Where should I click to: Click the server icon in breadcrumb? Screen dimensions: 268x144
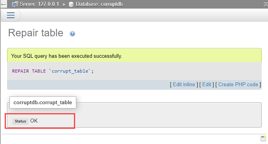[15, 4]
